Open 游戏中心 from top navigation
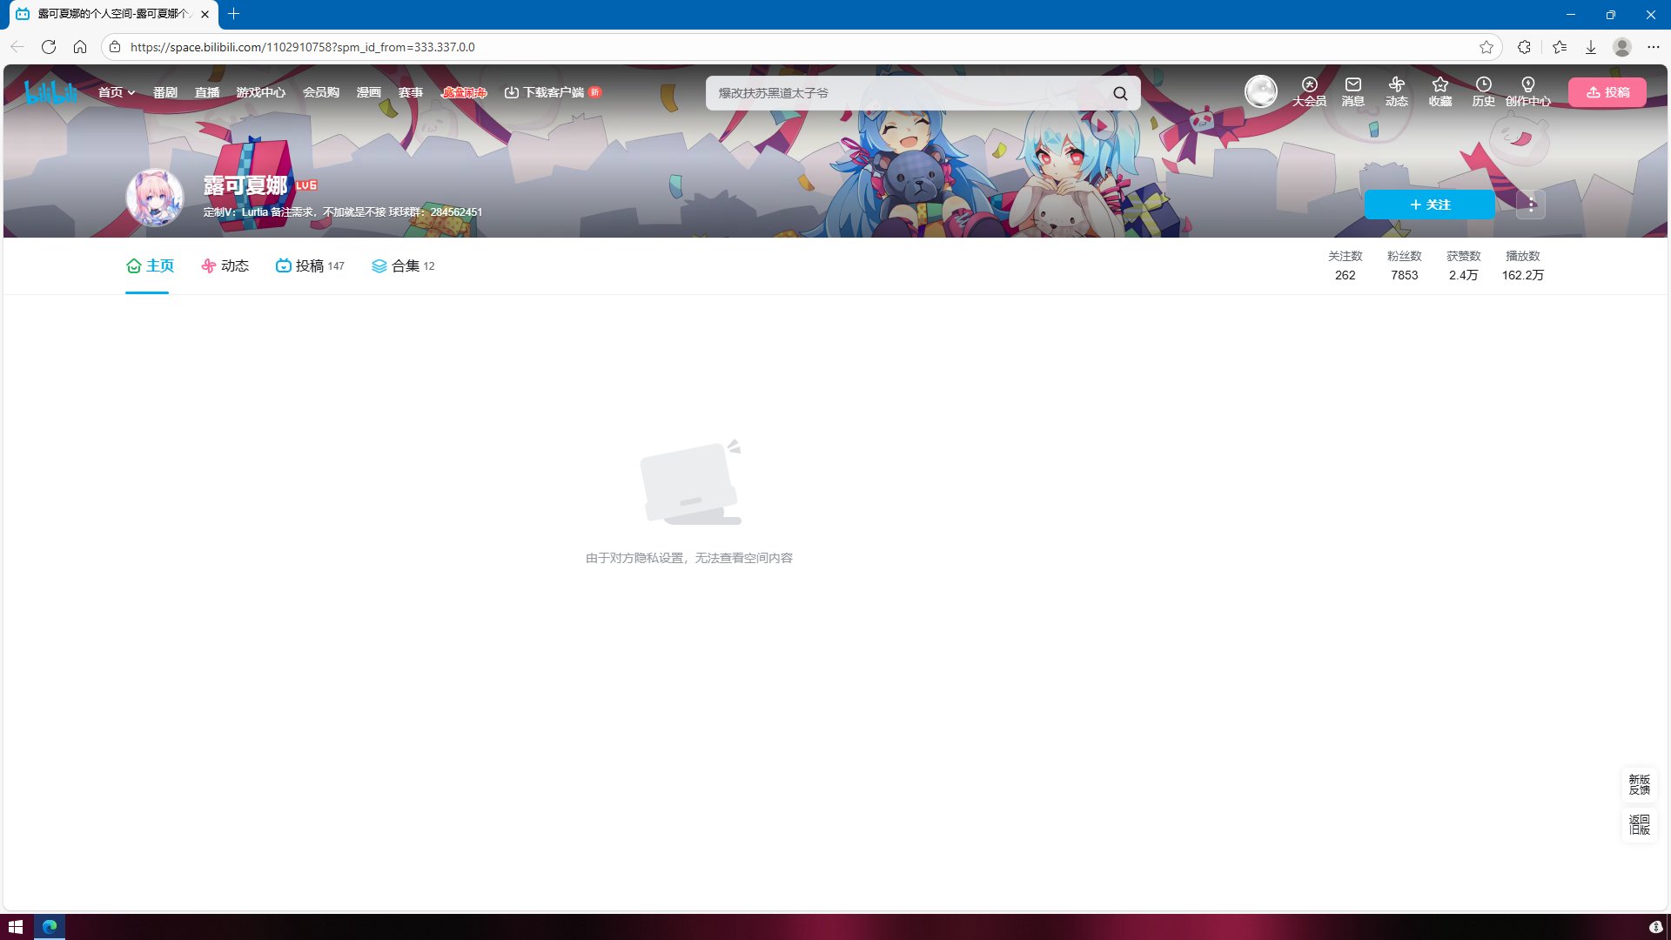 pyautogui.click(x=260, y=92)
